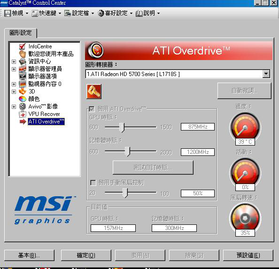The width and height of the screenshot is (279, 269).
Task: Click the 捨棄 discard button
Action: coord(194,255)
